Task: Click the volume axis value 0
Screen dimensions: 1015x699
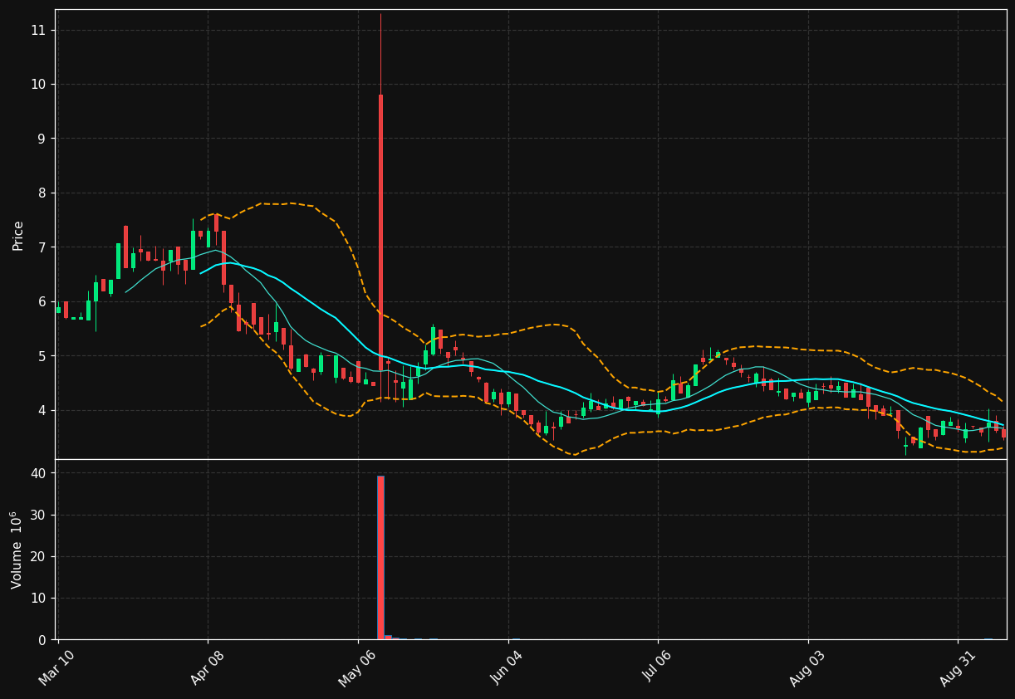Action: pyautogui.click(x=42, y=640)
